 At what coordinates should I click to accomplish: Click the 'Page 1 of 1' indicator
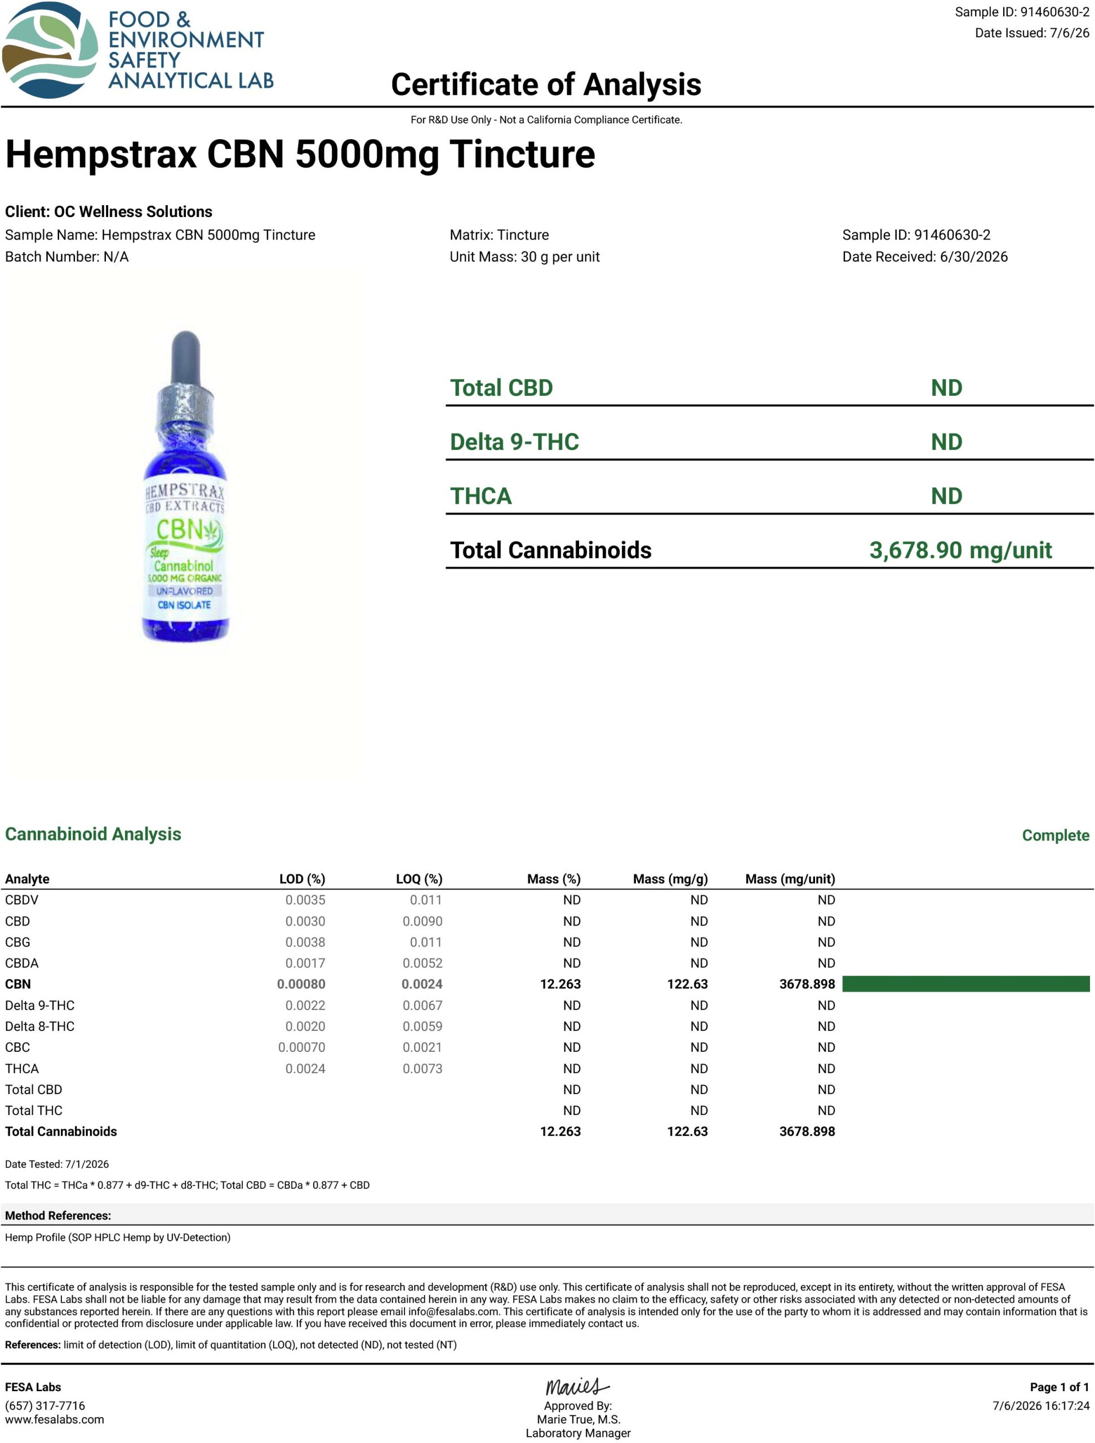pos(1059,1388)
